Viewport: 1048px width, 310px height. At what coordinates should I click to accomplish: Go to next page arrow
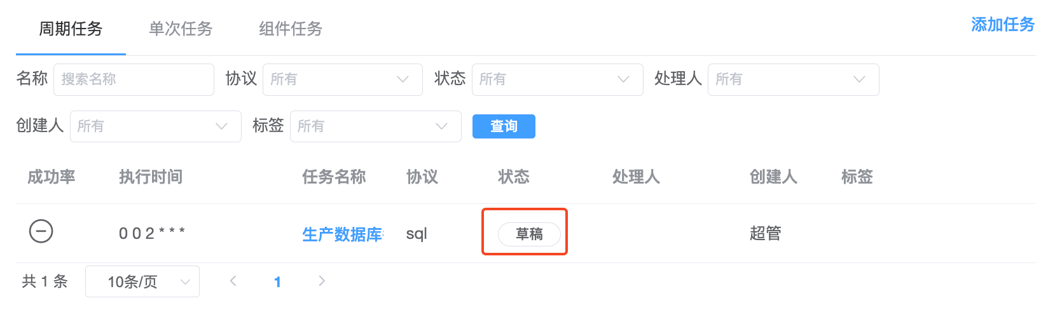(x=322, y=281)
